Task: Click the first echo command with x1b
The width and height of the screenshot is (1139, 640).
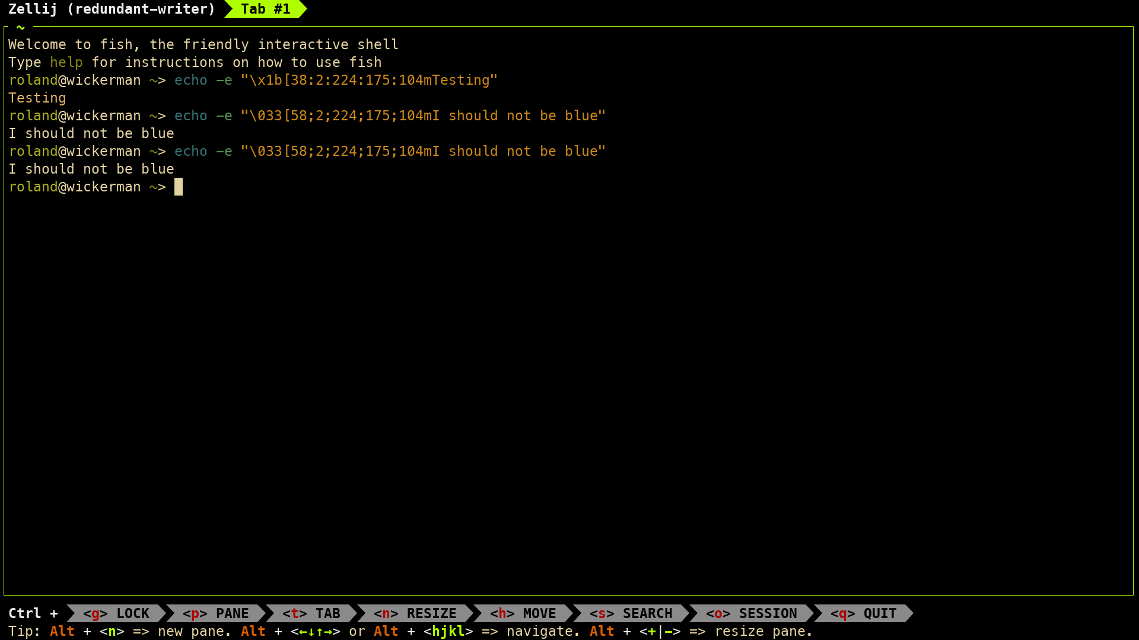Action: pyautogui.click(x=336, y=80)
